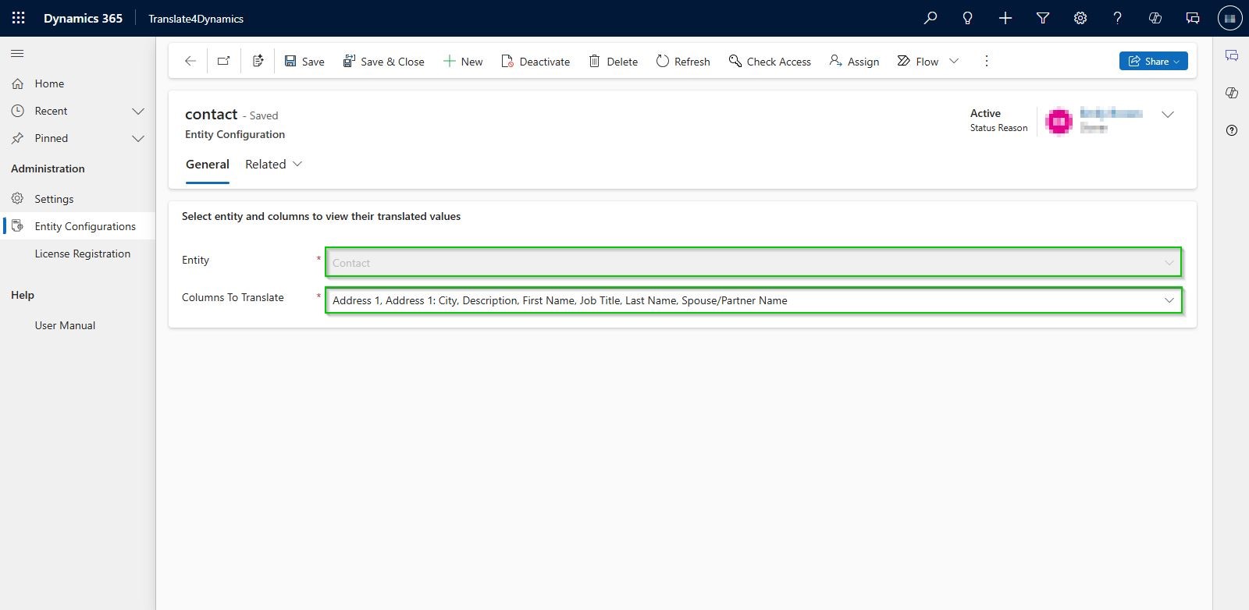Viewport: 1249px width, 610px height.
Task: Open the advanced filter funnel icon
Action: (x=1042, y=18)
